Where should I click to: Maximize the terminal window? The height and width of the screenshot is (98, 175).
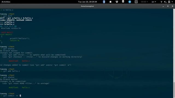(x=168, y=6)
